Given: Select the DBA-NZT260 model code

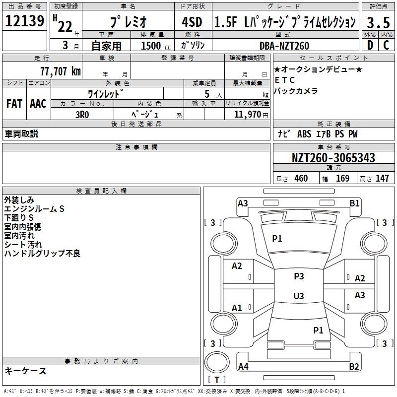Looking at the screenshot, I should (x=284, y=46).
